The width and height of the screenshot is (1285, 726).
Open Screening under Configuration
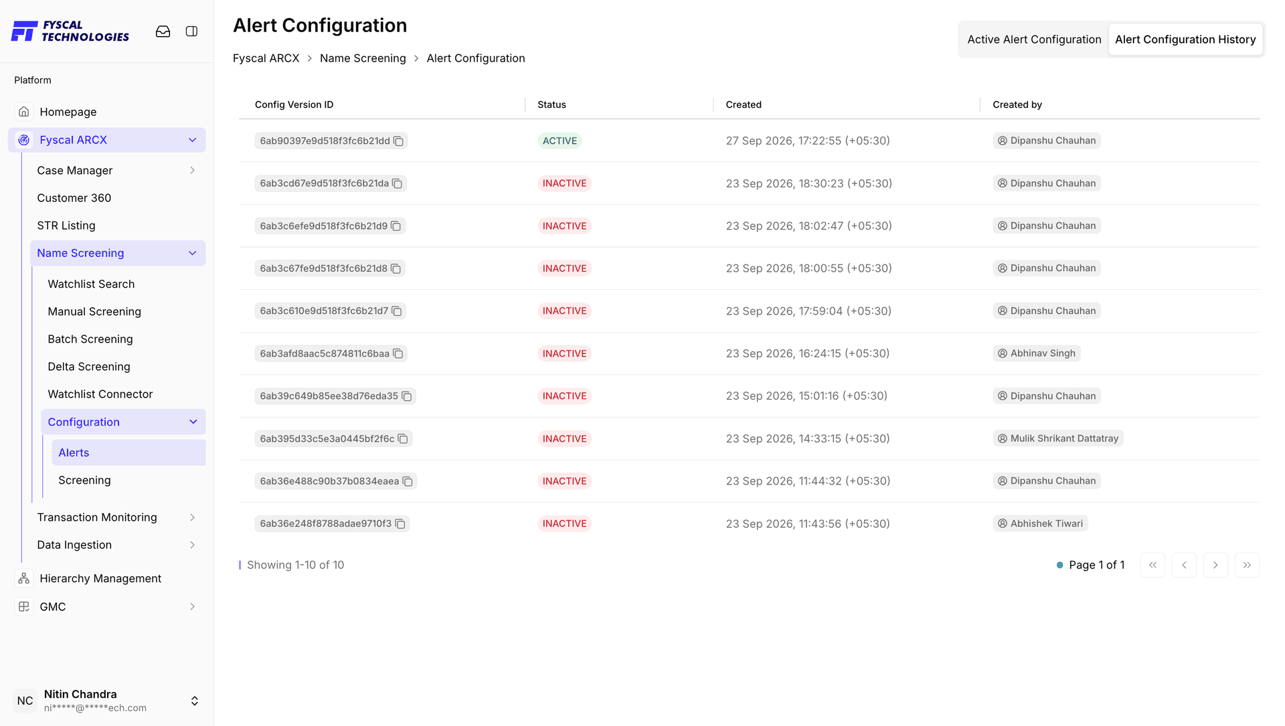[128, 480]
